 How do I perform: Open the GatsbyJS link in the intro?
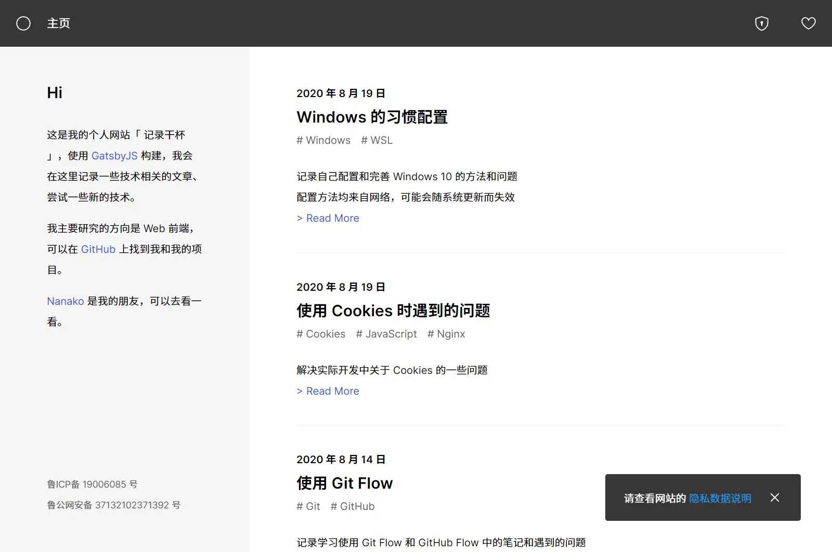point(114,155)
